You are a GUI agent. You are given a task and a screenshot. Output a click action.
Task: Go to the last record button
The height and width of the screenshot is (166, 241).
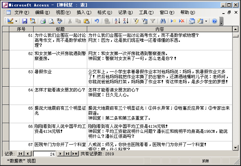68,154
